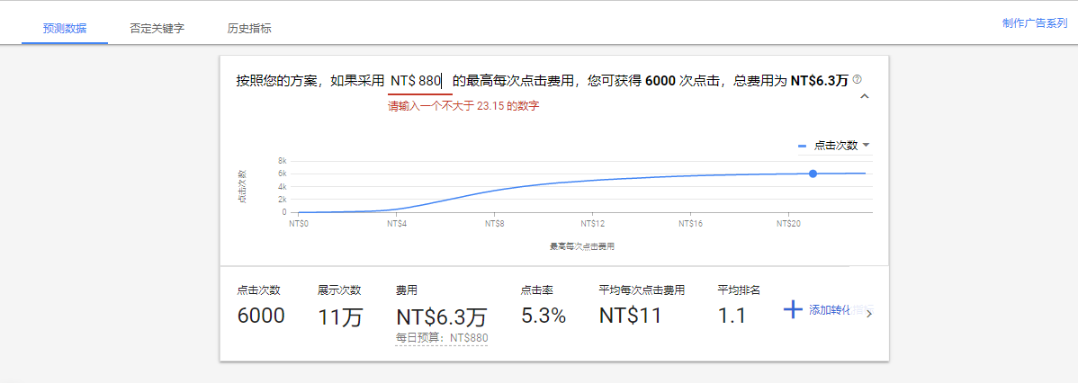Open the 点击次数 chart metric dropdown

pos(834,145)
